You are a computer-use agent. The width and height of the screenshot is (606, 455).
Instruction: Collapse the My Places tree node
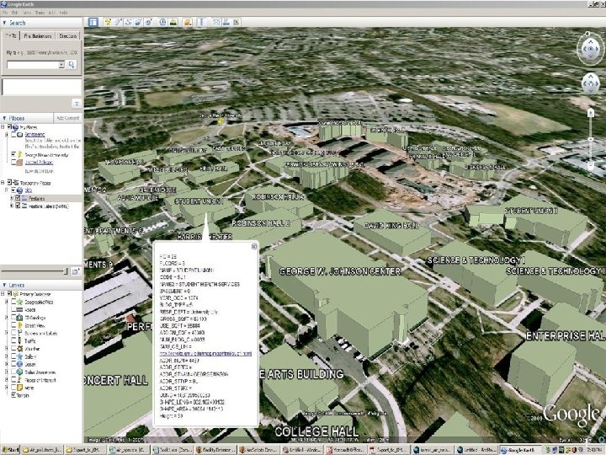(x=3, y=127)
